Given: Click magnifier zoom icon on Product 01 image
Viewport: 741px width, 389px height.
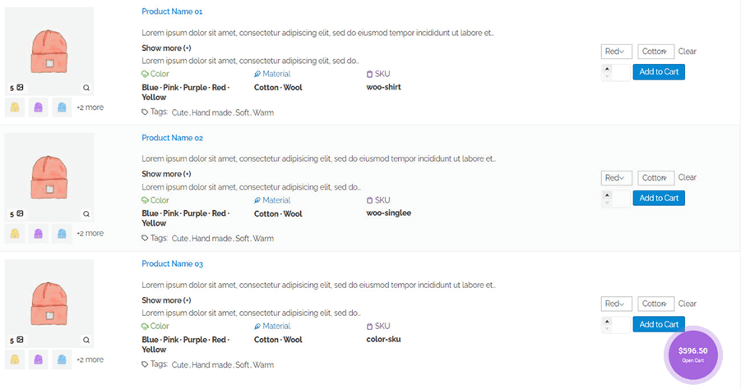Looking at the screenshot, I should click(86, 88).
